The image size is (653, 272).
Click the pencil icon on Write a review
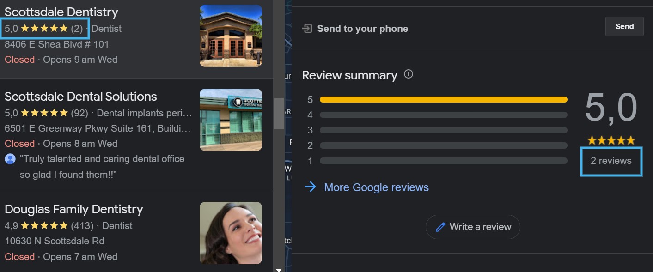click(441, 227)
